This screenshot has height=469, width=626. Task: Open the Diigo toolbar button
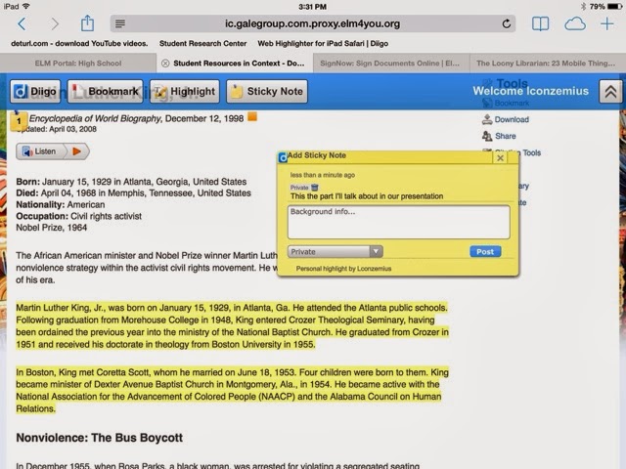pyautogui.click(x=35, y=91)
